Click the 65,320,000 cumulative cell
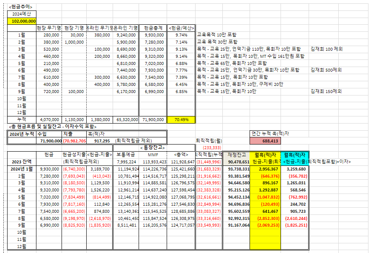371x253 pixels. pos(126,120)
